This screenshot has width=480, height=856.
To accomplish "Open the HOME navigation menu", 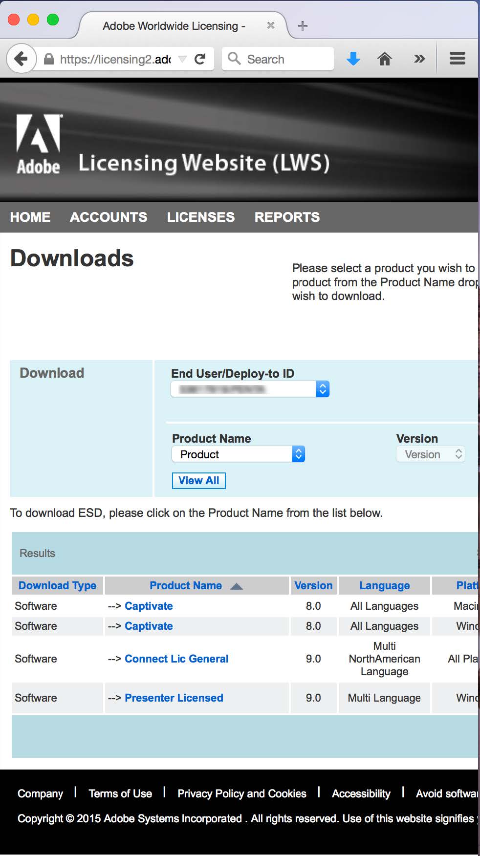I will tap(30, 217).
